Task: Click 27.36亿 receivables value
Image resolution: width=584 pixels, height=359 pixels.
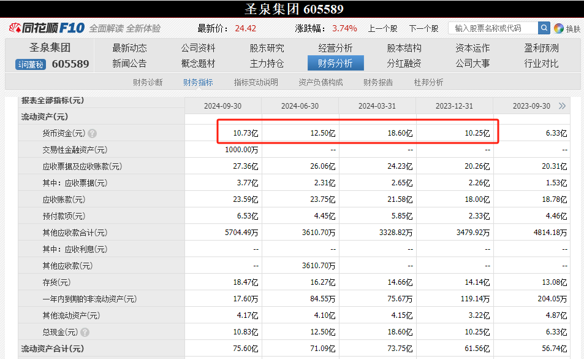Action: (x=246, y=166)
